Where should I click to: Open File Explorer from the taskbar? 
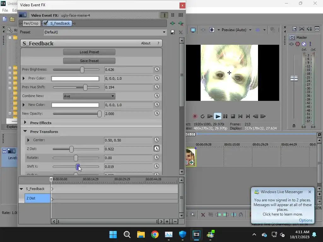tap(141, 234)
